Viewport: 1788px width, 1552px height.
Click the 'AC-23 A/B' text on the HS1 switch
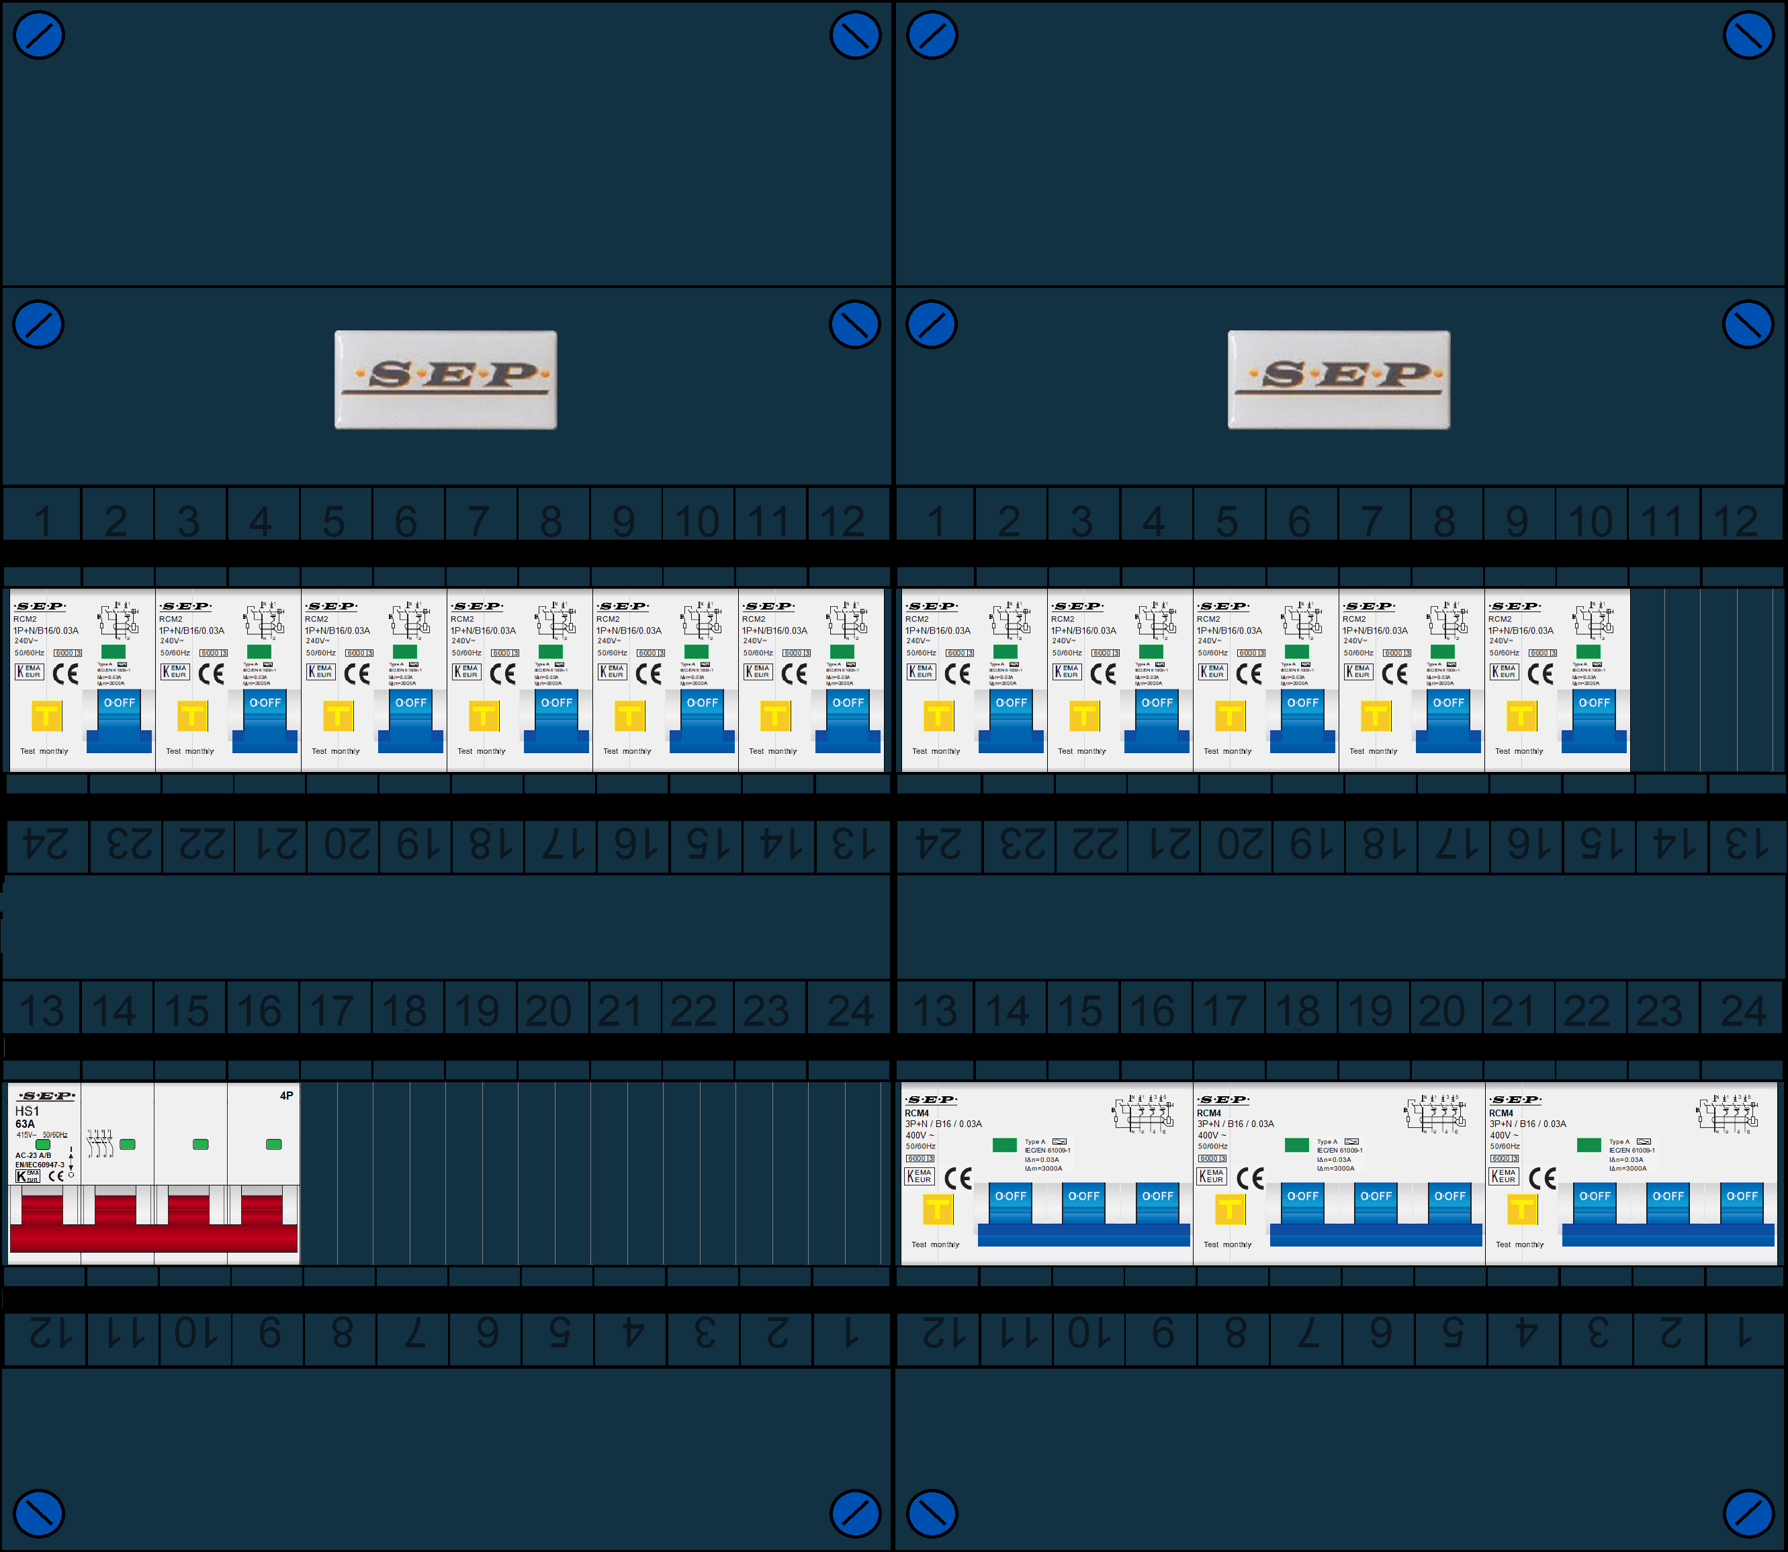[x=33, y=1155]
